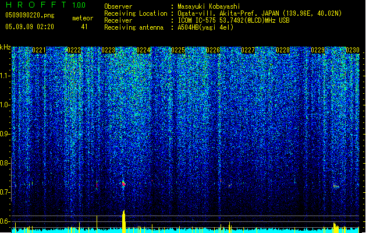Click the 0227 time marker

point(248,50)
